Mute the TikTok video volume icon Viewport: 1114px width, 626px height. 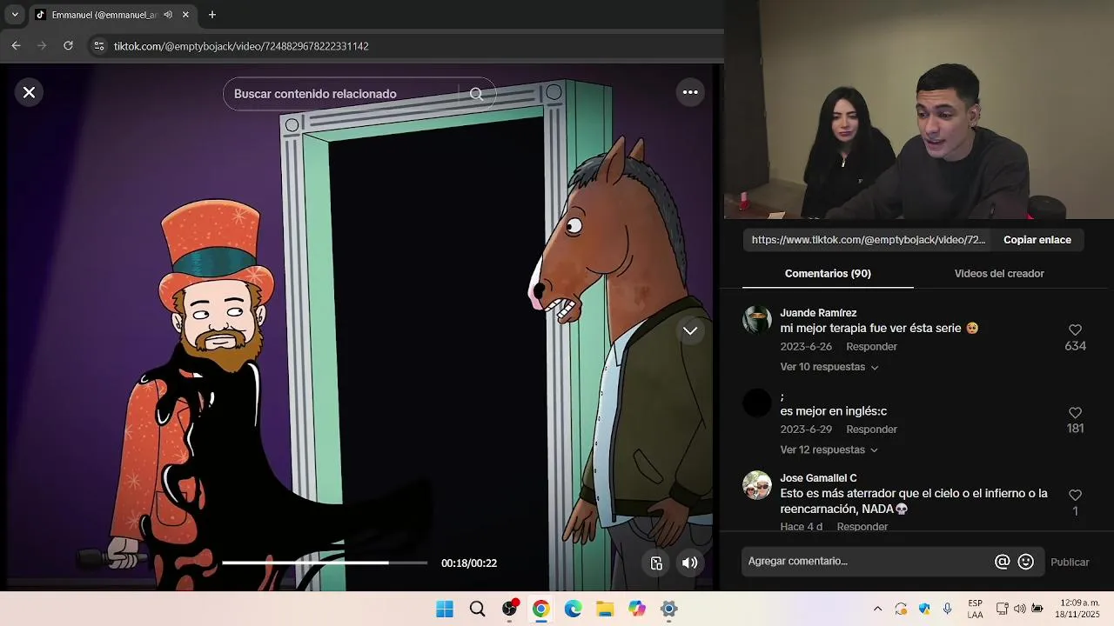(689, 563)
